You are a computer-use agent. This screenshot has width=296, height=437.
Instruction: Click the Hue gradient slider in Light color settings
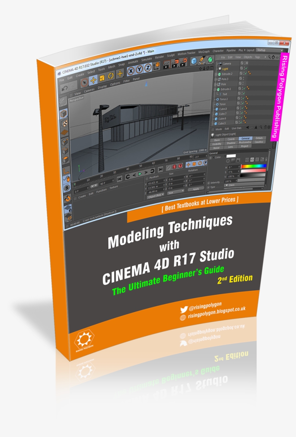[x=253, y=166]
